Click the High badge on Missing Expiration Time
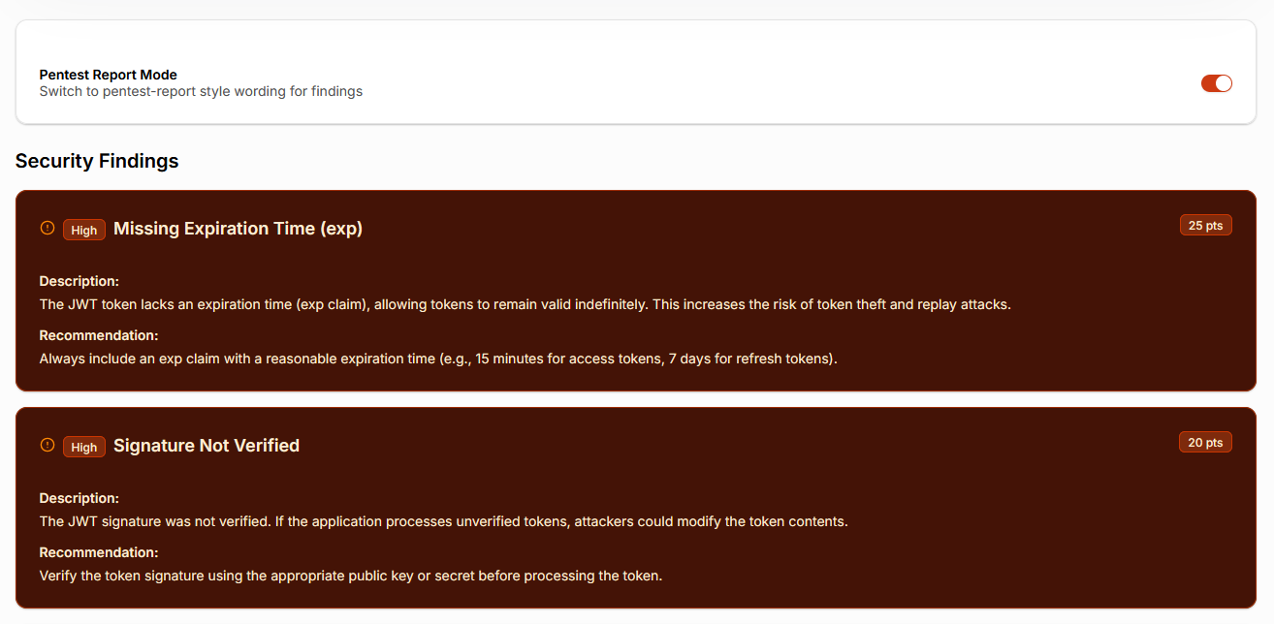Viewport: 1274px width, 624px height. pos(84,230)
